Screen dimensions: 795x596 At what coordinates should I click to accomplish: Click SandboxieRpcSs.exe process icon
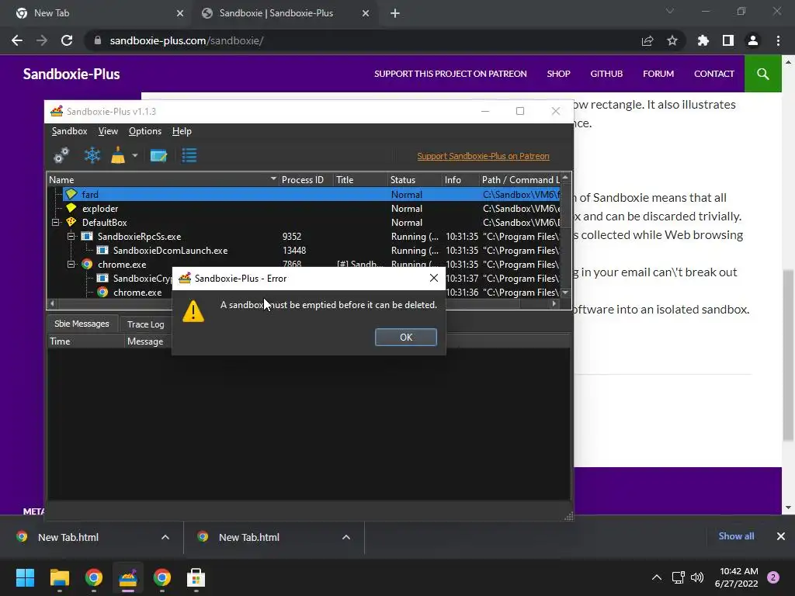(87, 236)
